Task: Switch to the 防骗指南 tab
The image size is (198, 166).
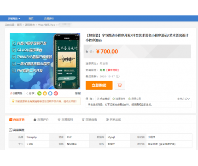Action: click(x=89, y=119)
